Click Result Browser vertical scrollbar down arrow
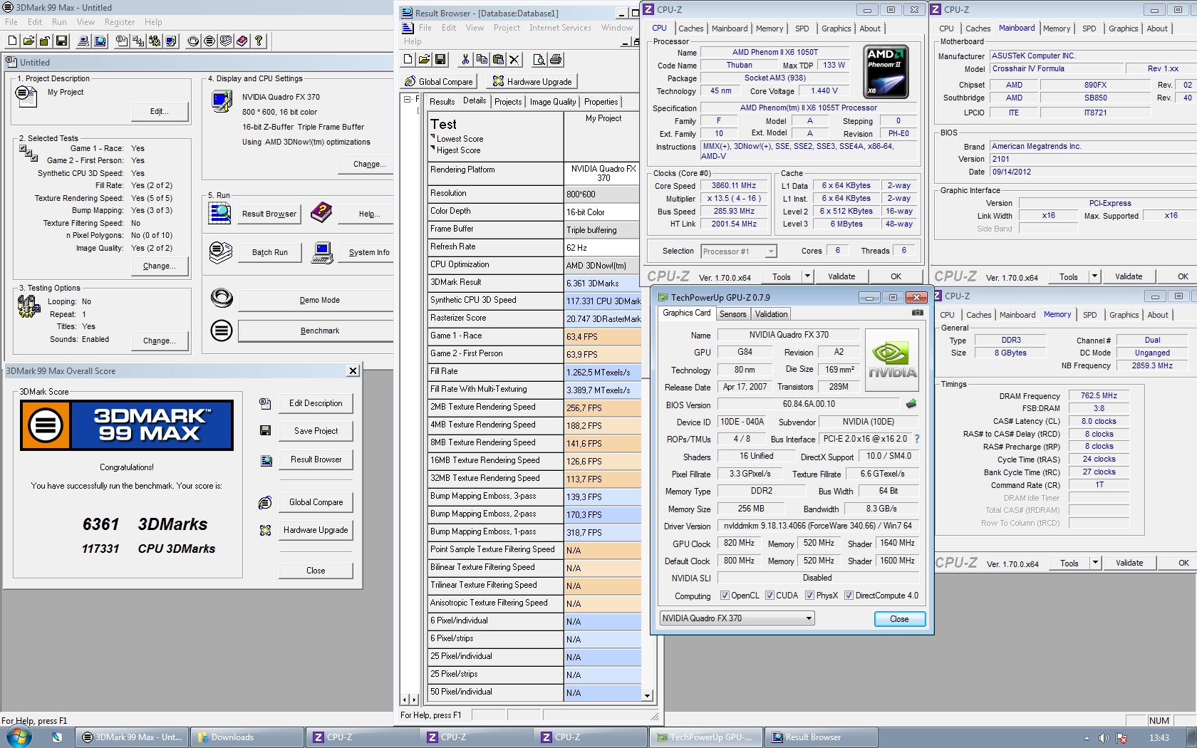The image size is (1197, 748). 647,695
